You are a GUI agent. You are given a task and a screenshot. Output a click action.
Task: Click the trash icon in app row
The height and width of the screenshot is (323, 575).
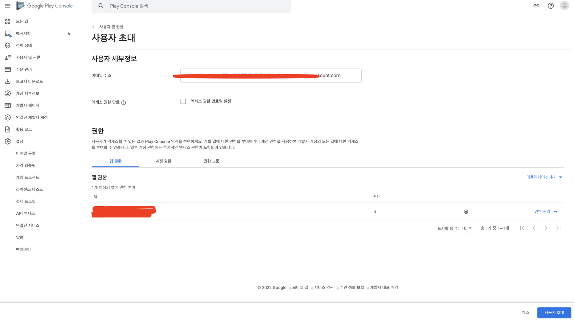click(466, 212)
